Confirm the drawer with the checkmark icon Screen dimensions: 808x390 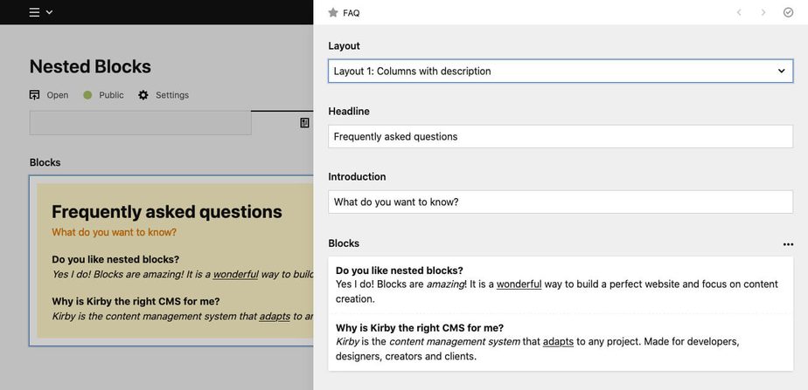[788, 13]
